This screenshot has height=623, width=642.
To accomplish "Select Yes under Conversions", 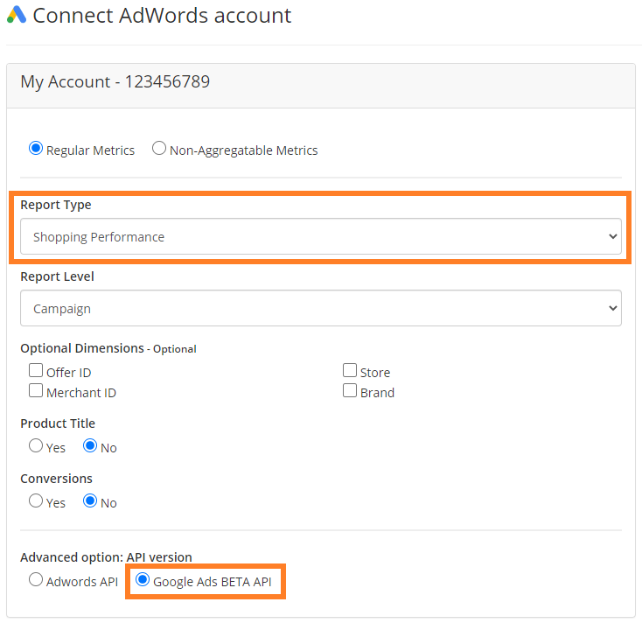I will [36, 500].
